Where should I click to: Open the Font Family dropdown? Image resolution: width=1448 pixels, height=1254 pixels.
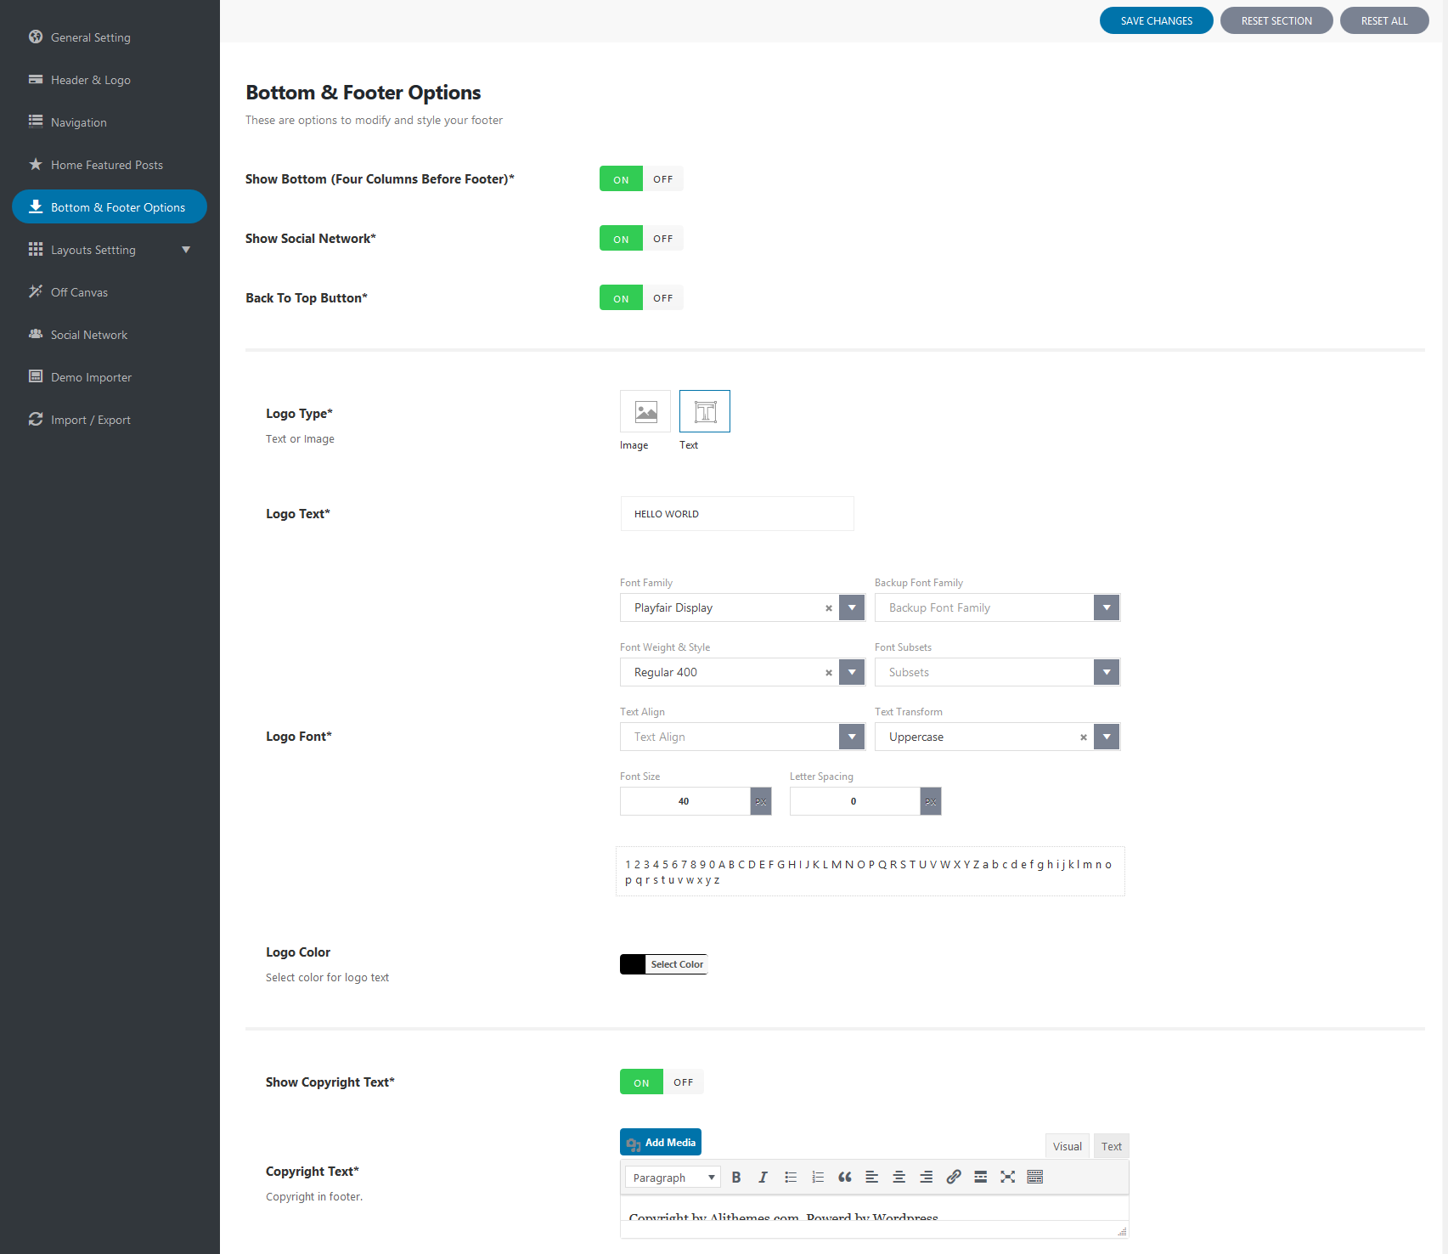coord(851,607)
